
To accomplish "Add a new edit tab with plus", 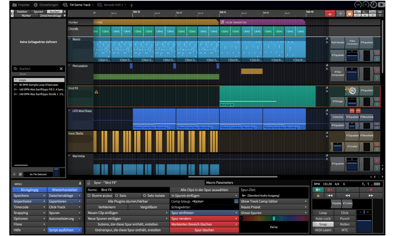I will coord(132,5).
